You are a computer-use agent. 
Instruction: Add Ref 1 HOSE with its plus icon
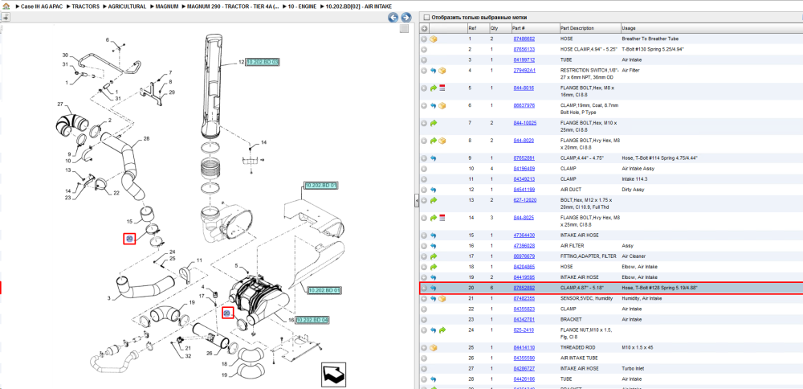coord(425,39)
